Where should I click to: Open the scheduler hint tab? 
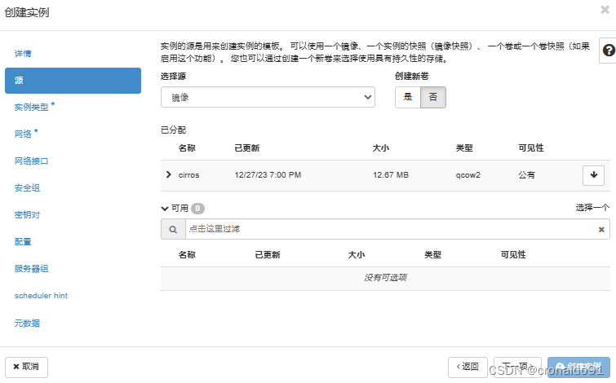pyautogui.click(x=41, y=296)
